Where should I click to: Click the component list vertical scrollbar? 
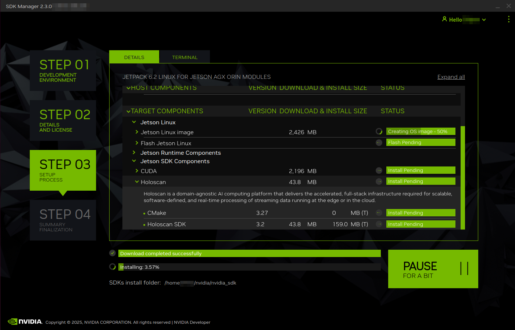click(463, 178)
